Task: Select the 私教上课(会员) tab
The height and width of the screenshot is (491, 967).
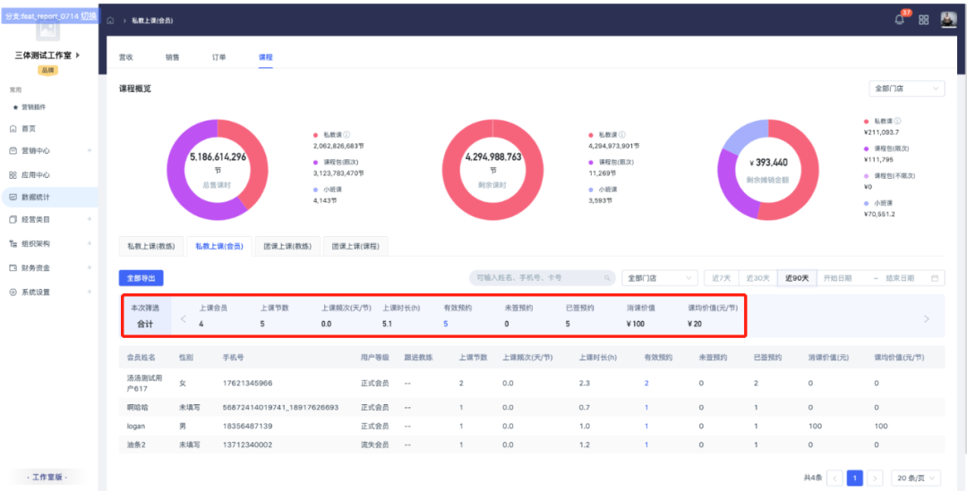Action: [x=219, y=247]
